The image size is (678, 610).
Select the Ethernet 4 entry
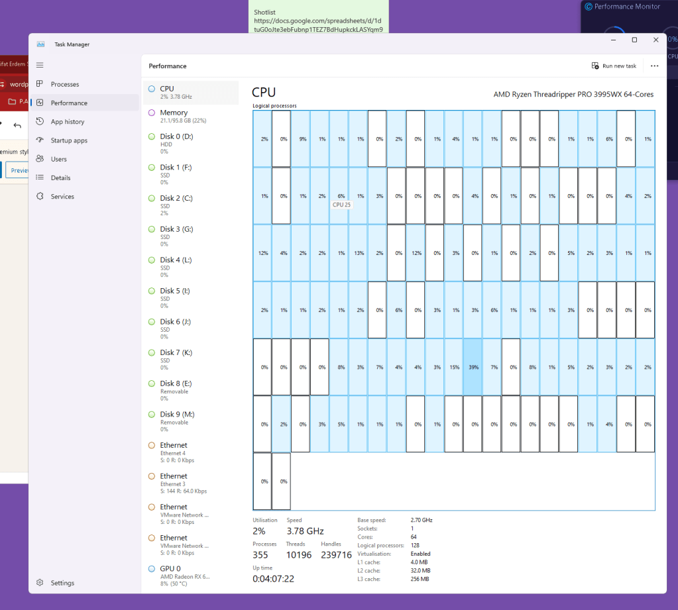191,452
